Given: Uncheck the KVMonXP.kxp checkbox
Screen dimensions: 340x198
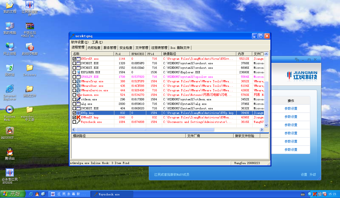Looking at the screenshot, I should [74, 117].
